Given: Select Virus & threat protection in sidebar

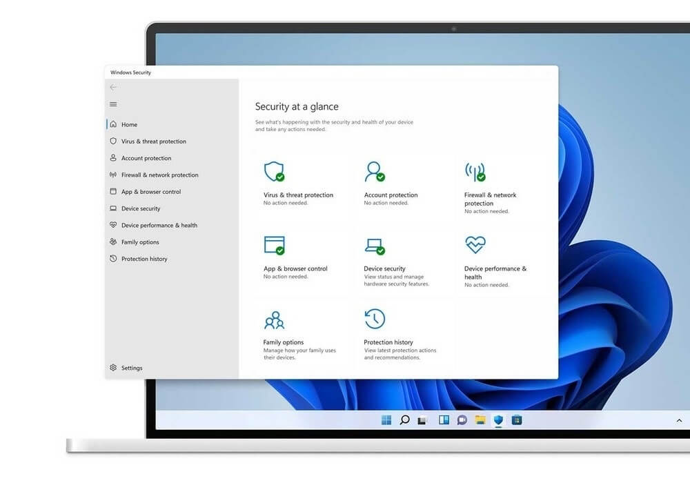Looking at the screenshot, I should click(172, 141).
